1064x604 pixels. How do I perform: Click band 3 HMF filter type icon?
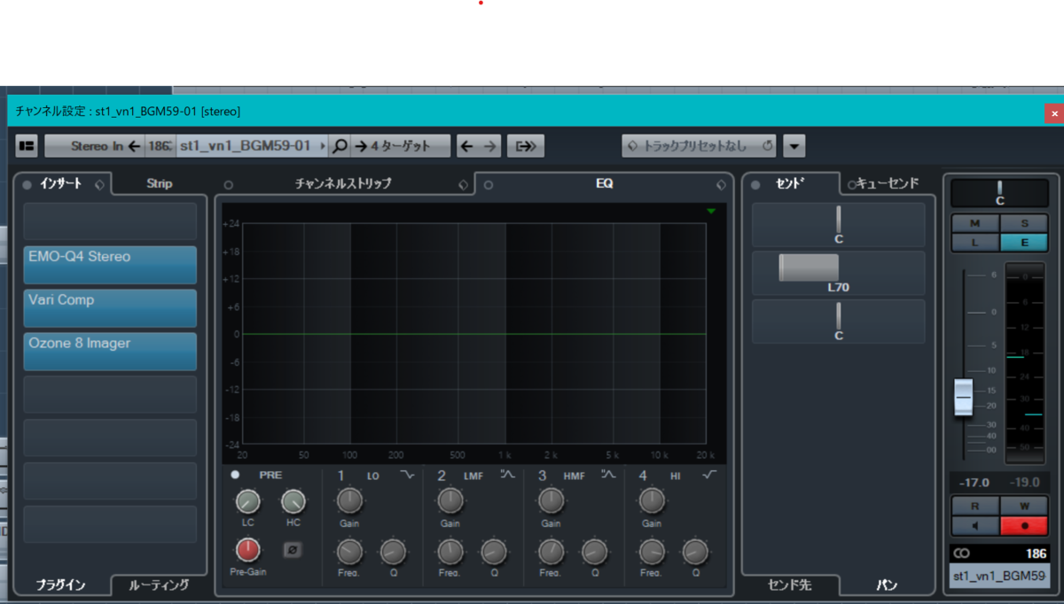pyautogui.click(x=608, y=476)
